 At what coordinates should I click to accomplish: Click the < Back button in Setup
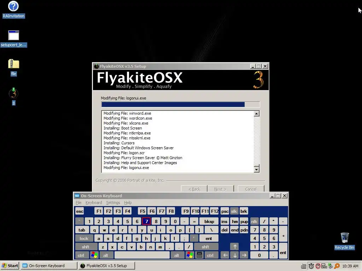(x=194, y=189)
